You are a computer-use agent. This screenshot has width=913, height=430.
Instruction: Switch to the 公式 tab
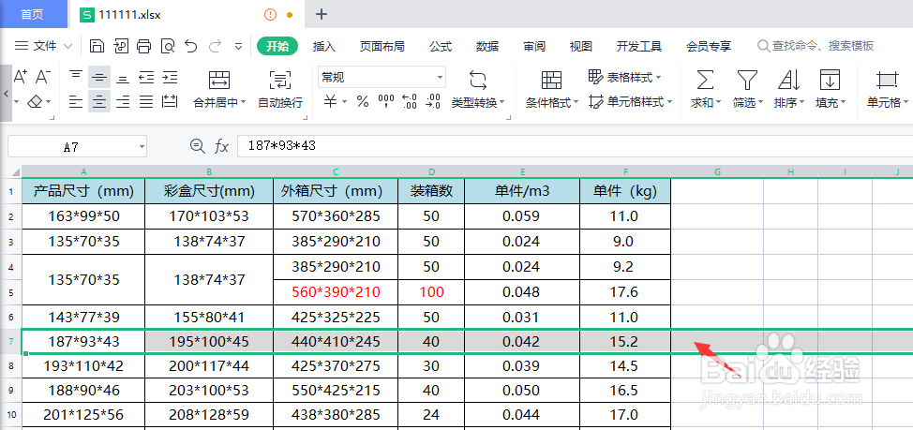click(441, 46)
